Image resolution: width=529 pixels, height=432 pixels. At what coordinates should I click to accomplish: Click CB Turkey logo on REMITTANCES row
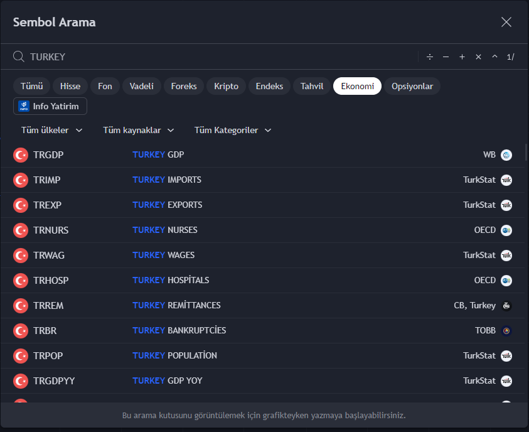click(506, 306)
